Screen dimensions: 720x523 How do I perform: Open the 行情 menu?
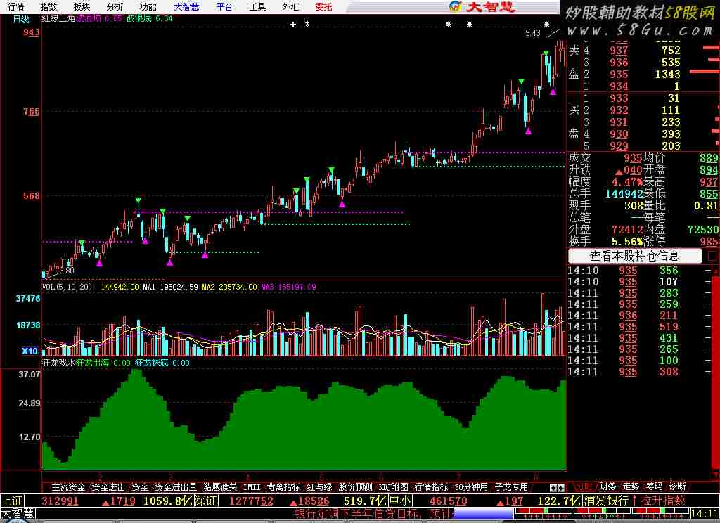tap(16, 6)
